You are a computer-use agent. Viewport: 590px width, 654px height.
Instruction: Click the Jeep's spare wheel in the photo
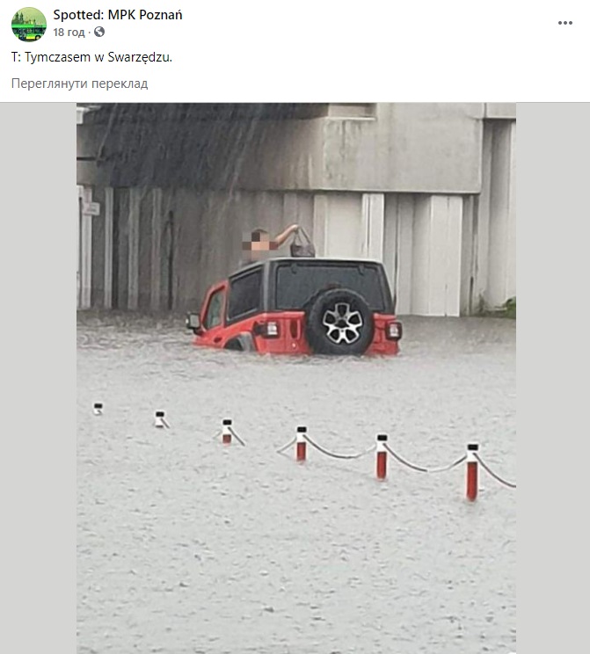click(340, 322)
